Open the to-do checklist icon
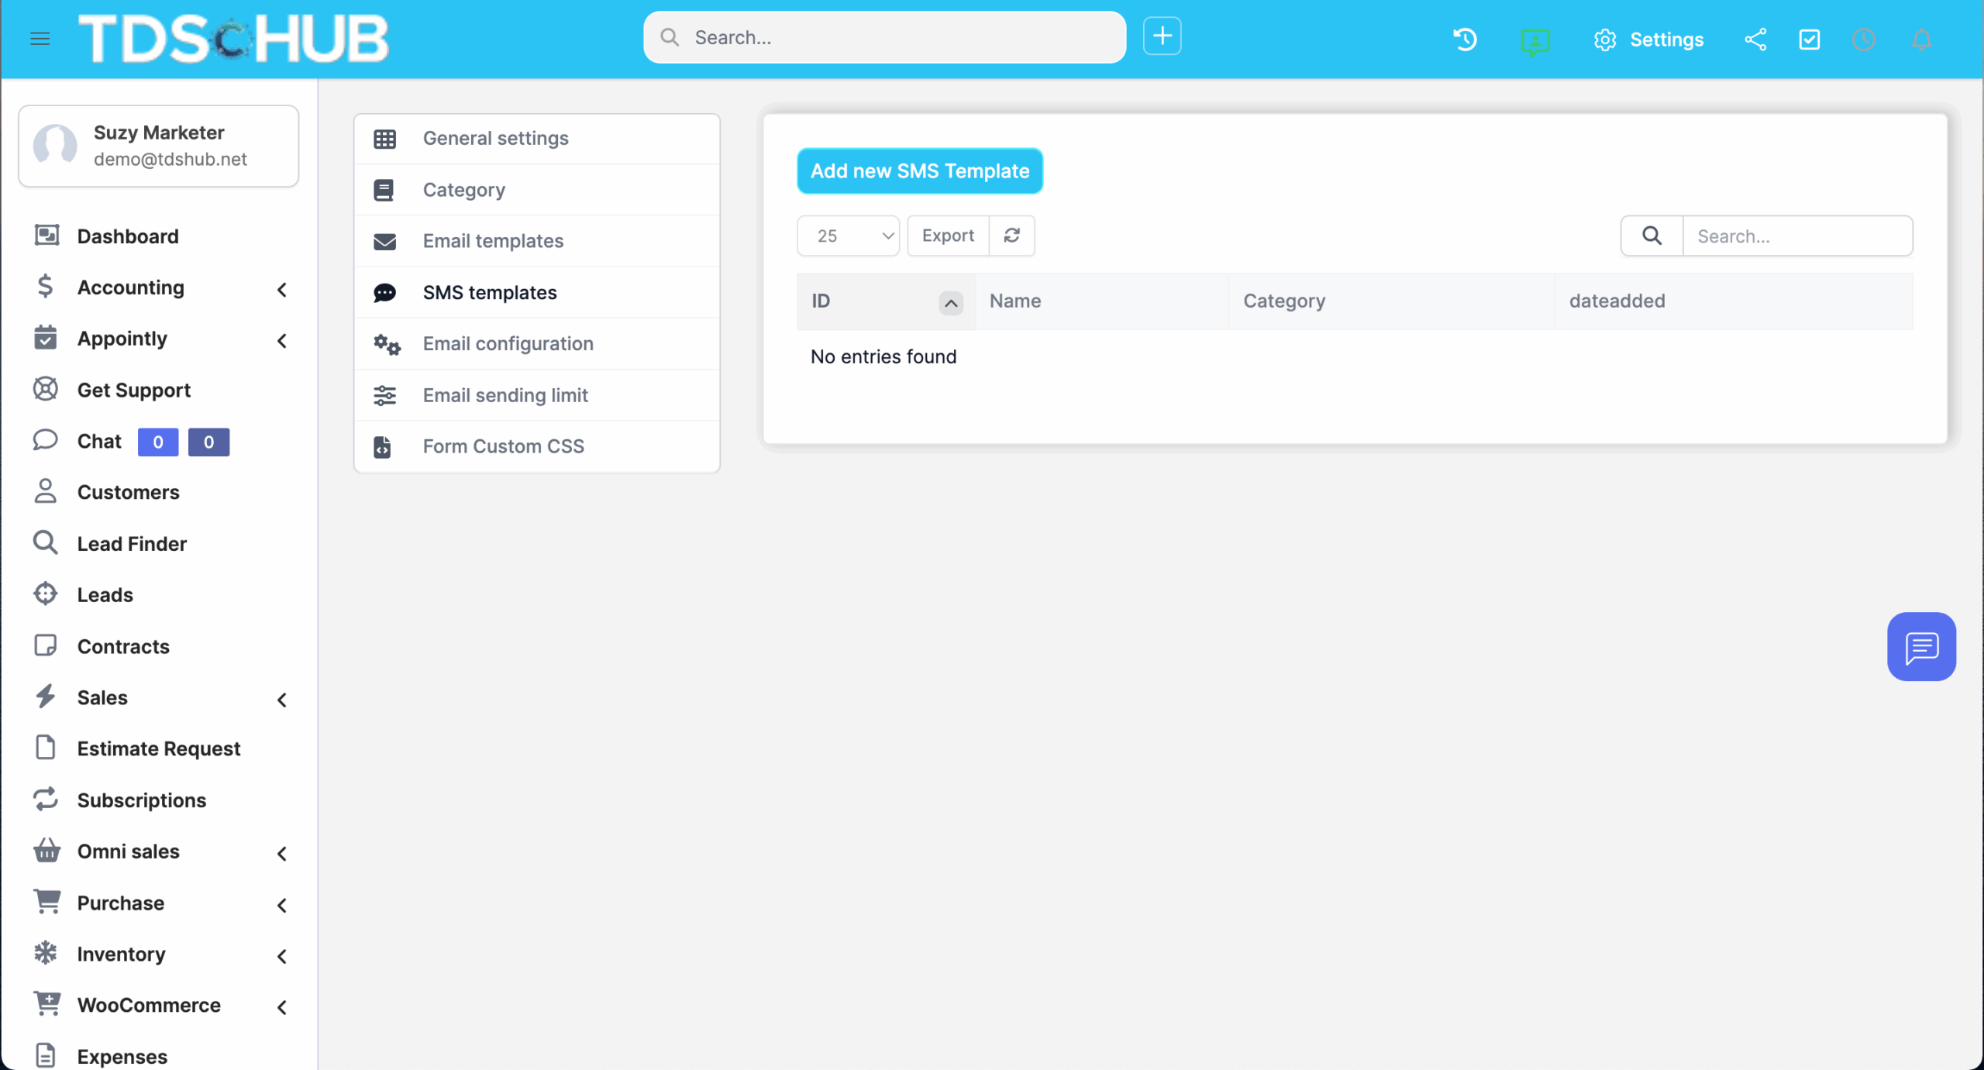 1810,40
